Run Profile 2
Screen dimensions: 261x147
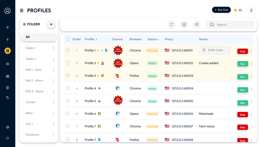click(x=243, y=64)
